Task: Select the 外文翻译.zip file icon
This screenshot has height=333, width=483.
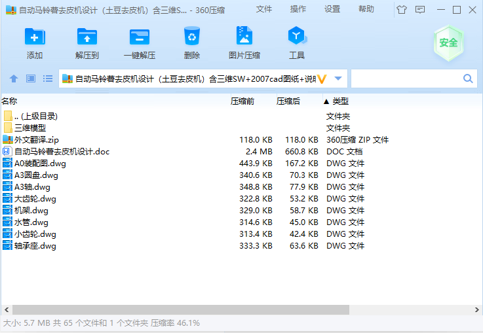Action: (x=8, y=139)
